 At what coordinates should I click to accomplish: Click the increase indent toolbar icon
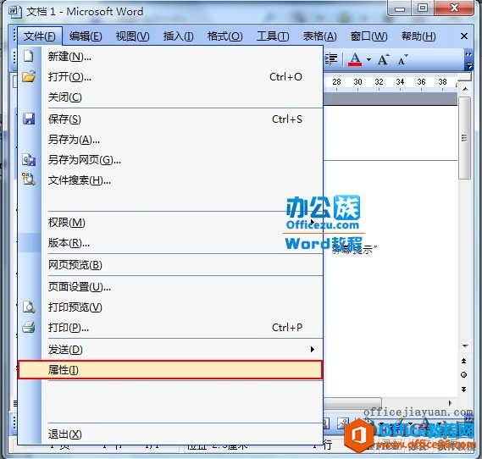(331, 59)
